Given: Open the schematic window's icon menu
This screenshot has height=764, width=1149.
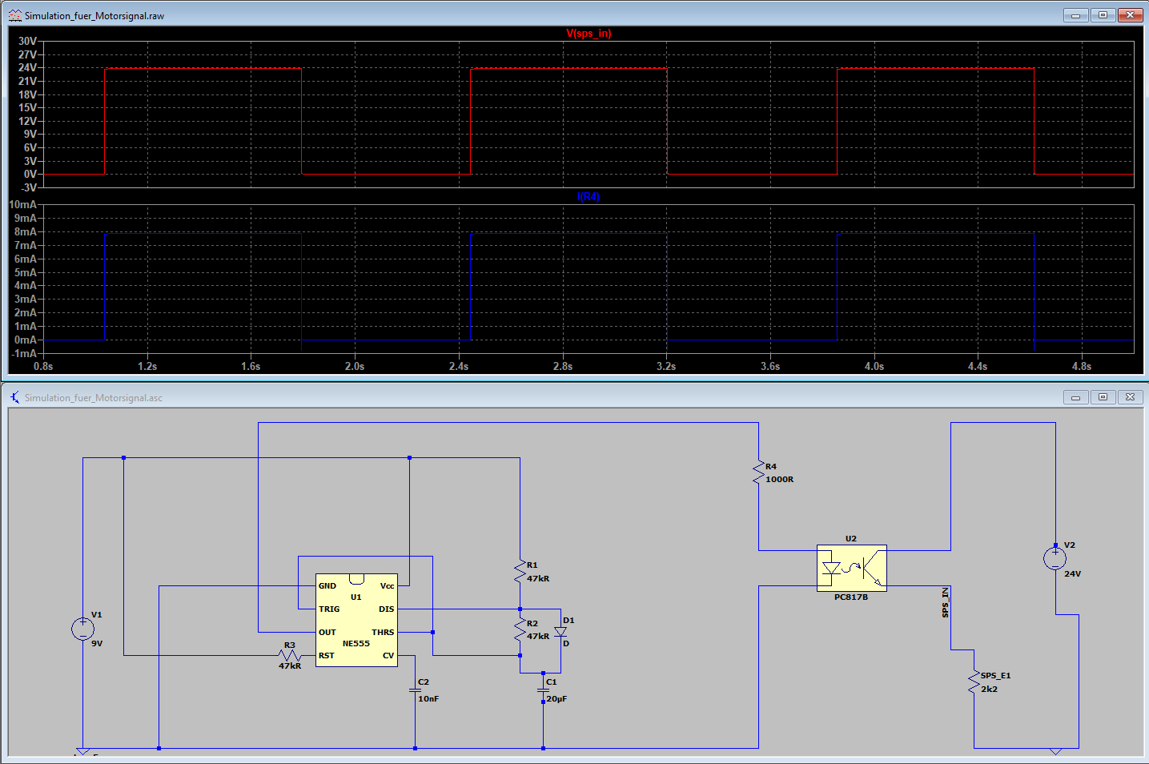Looking at the screenshot, I should coord(14,397).
